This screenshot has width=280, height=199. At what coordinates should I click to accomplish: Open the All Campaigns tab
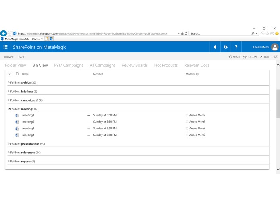pos(102,65)
